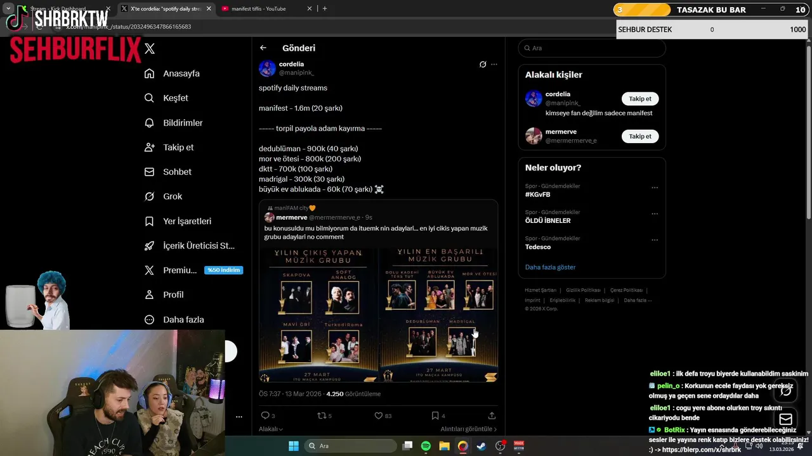Screen dimensions: 812x456
Task: Click the Sohbet envelope icon
Action: (x=150, y=172)
